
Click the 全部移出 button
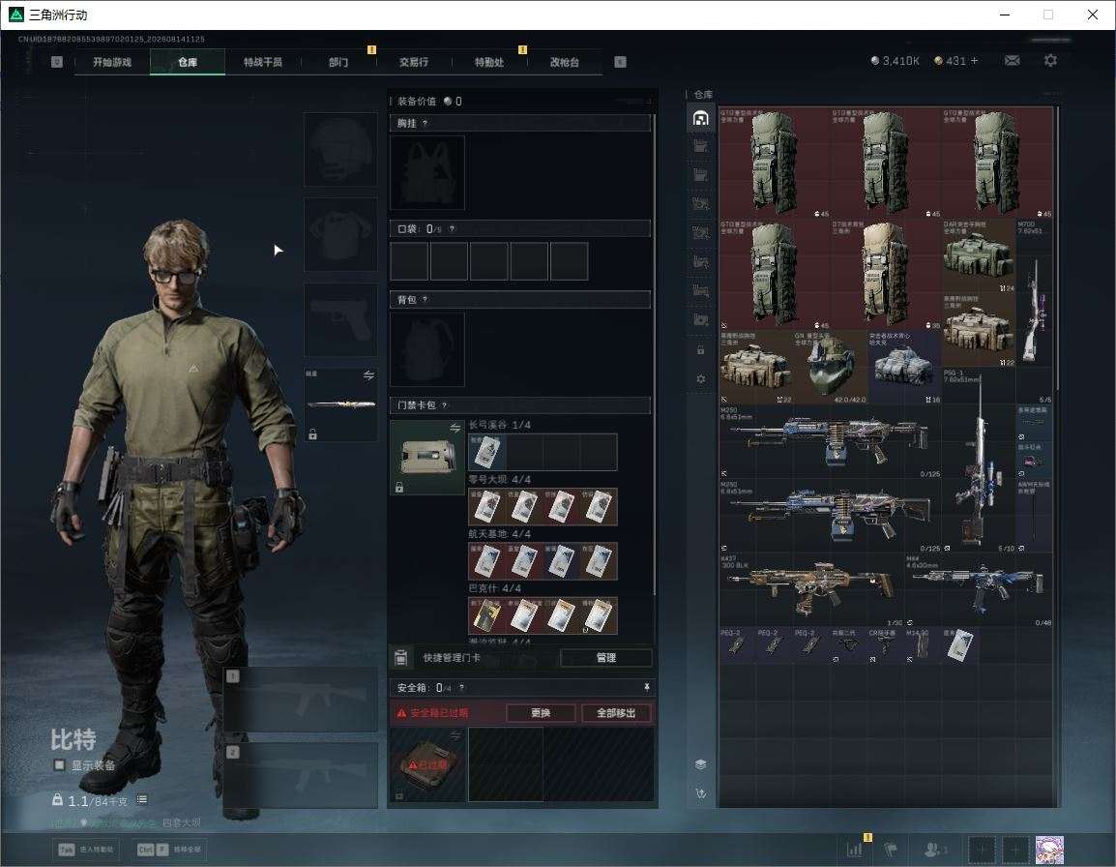pos(616,712)
